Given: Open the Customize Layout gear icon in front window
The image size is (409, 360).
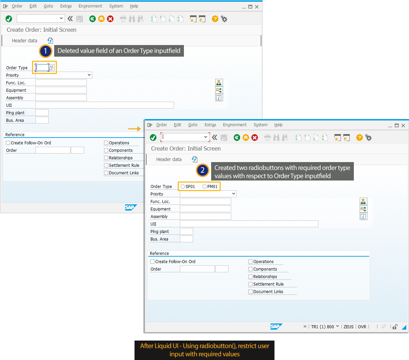Looking at the screenshot, I should click(368, 138).
